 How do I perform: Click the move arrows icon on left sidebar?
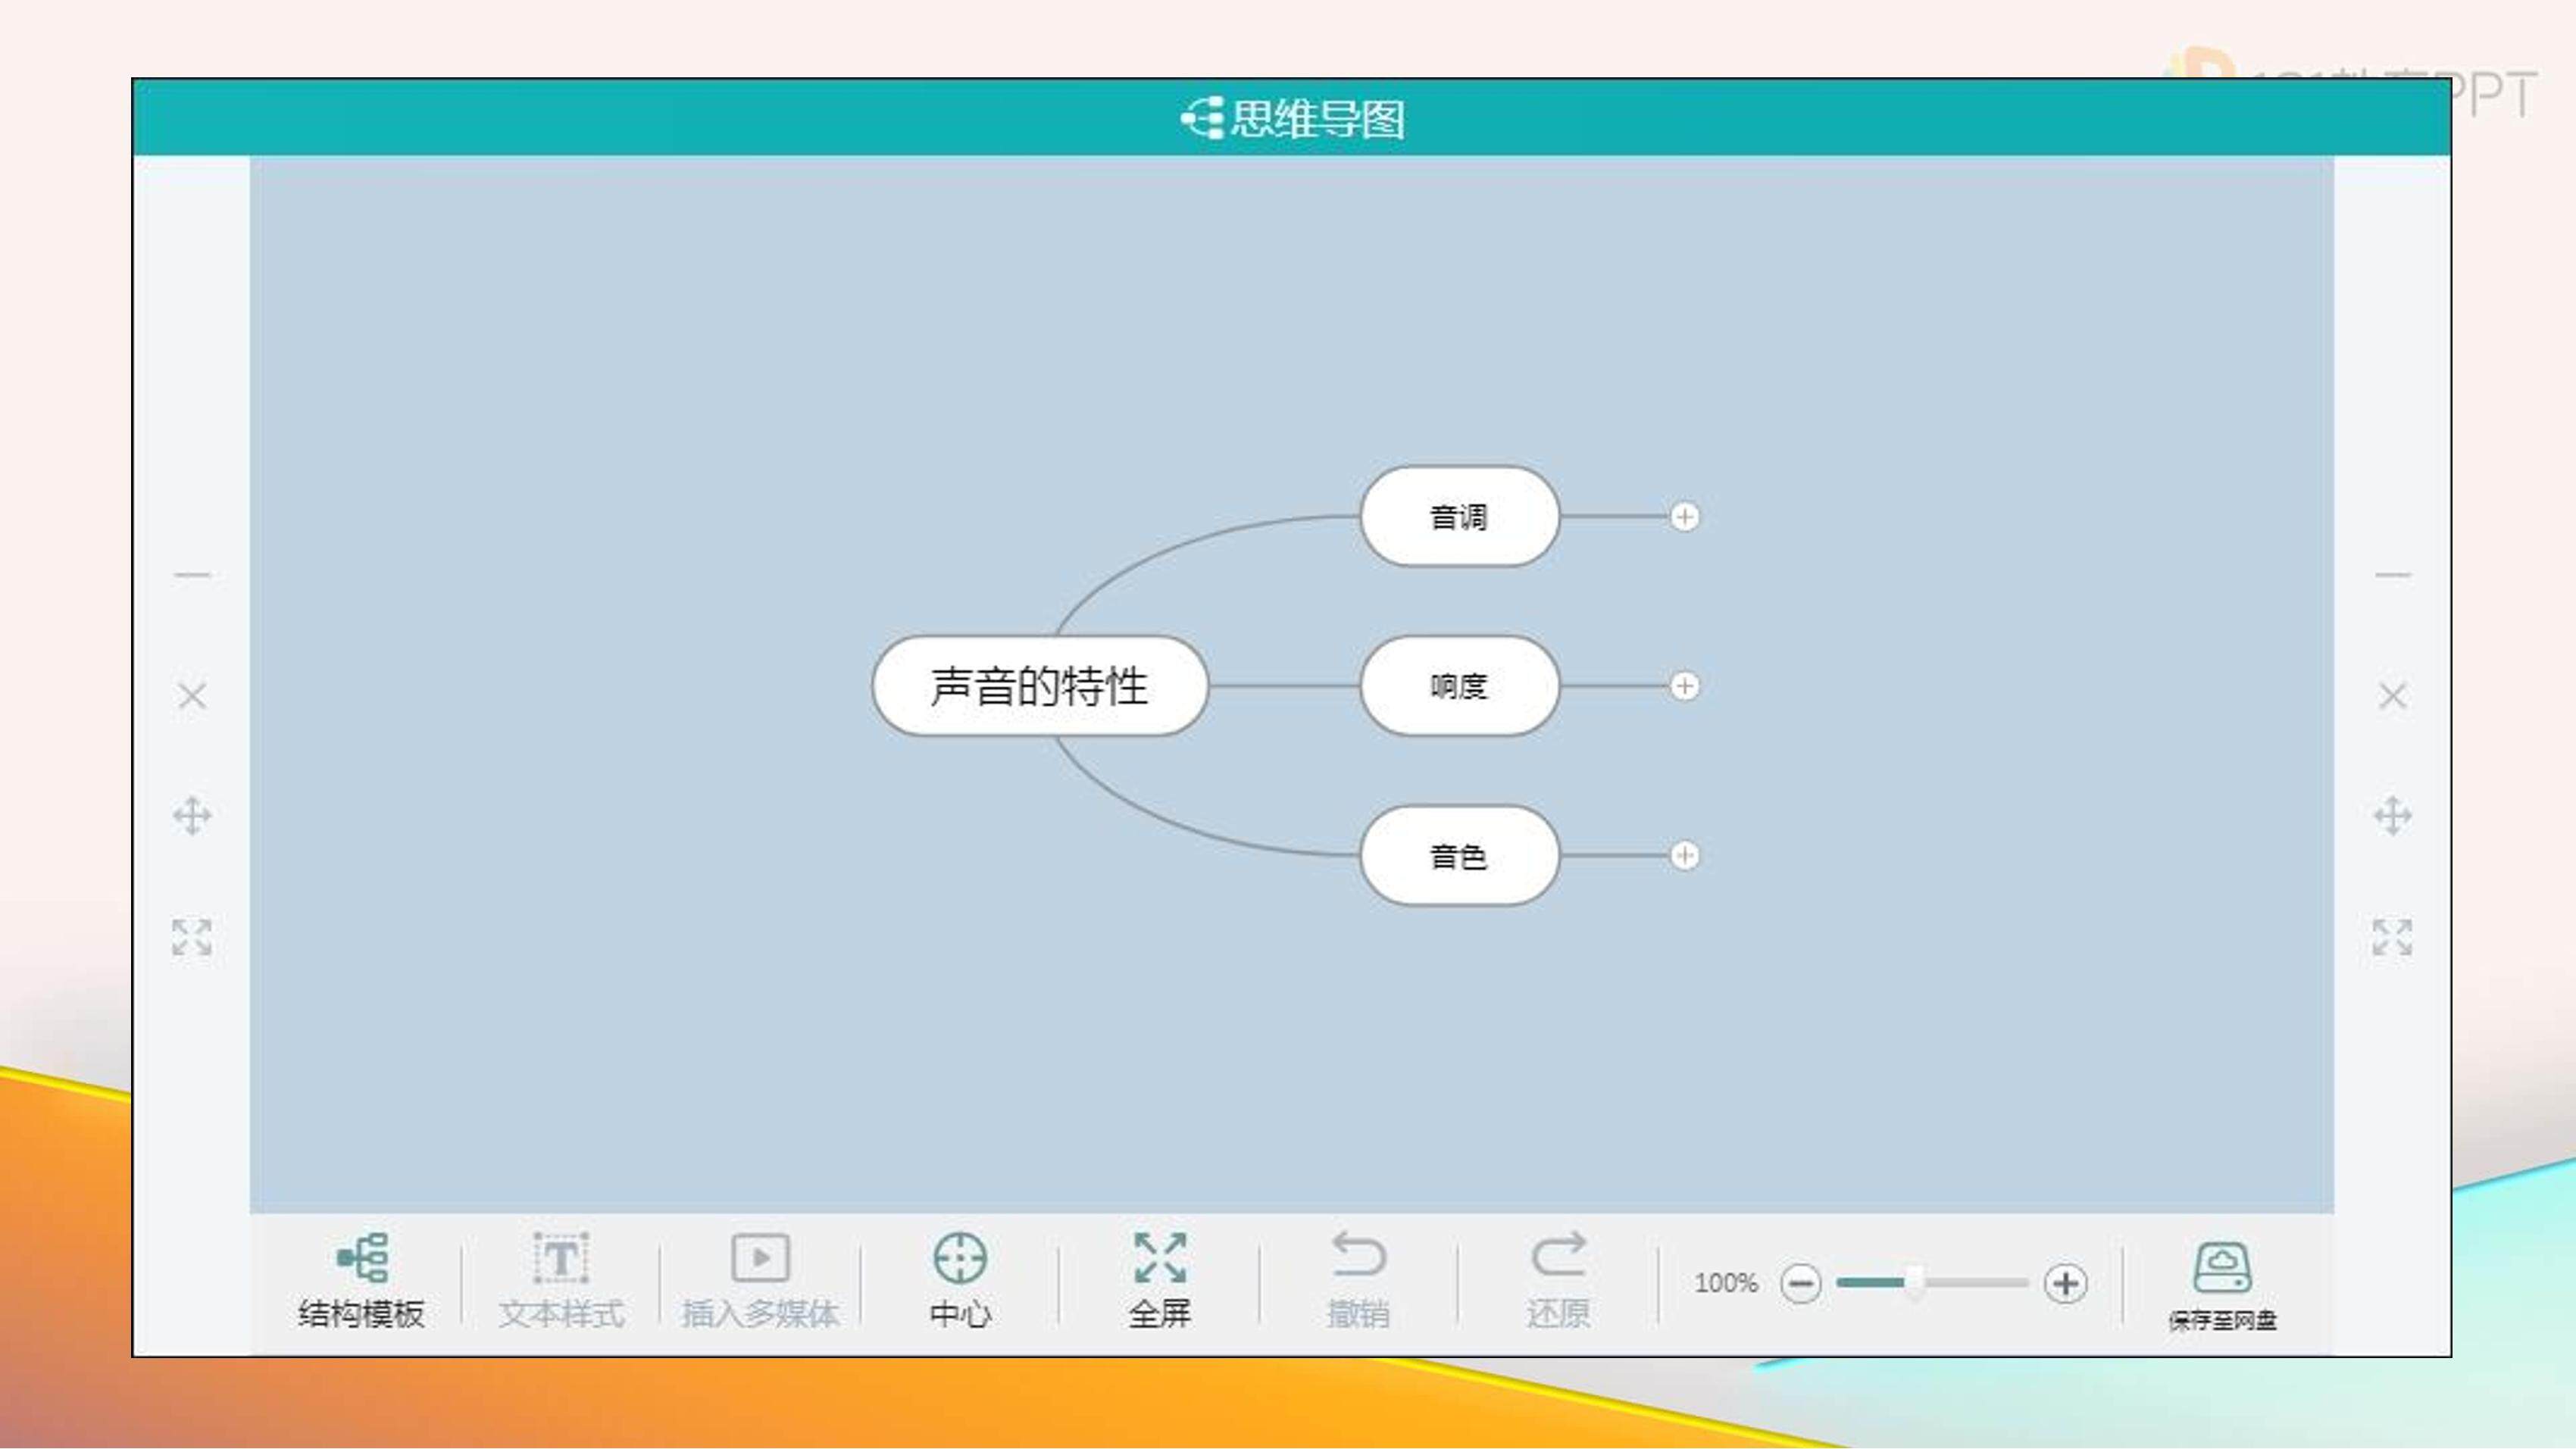[x=192, y=816]
